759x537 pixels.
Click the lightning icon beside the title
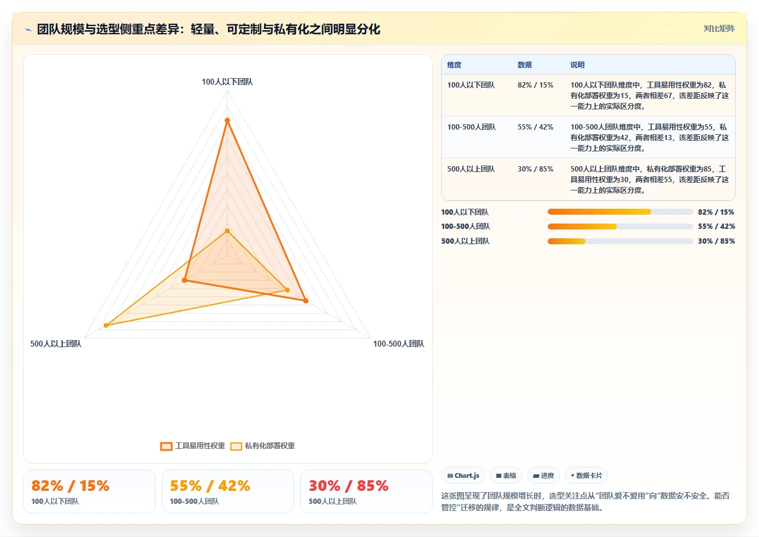click(28, 30)
